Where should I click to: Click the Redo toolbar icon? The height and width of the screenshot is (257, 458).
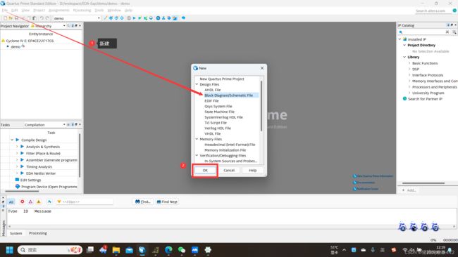pos(47,18)
